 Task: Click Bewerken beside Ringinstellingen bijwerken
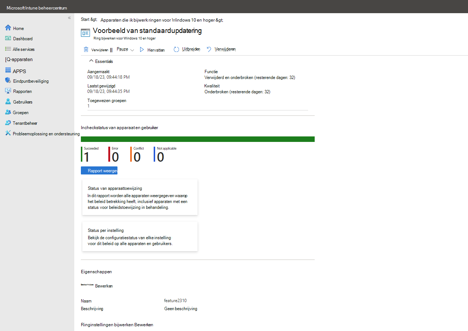tap(144, 325)
